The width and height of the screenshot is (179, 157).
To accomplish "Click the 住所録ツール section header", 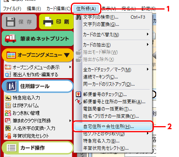I will click(x=38, y=86).
